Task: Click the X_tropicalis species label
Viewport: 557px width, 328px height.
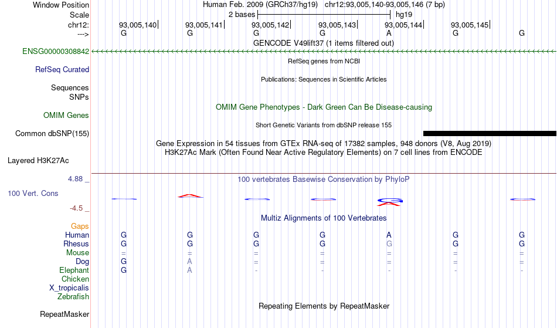Action: click(69, 288)
